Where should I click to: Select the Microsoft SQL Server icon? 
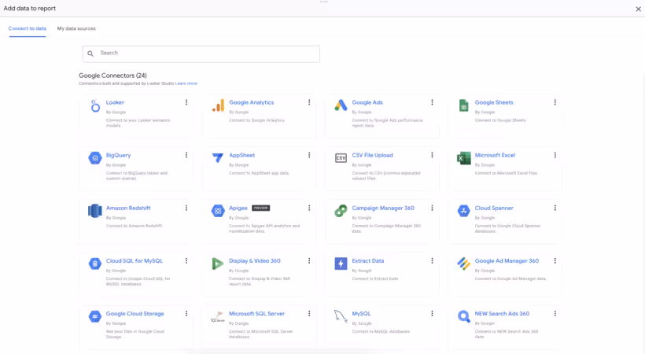(218, 316)
